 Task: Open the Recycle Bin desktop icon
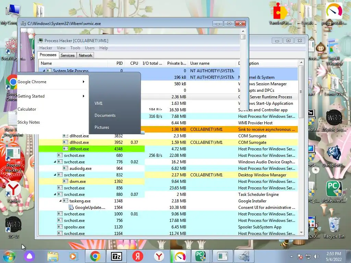[334, 227]
